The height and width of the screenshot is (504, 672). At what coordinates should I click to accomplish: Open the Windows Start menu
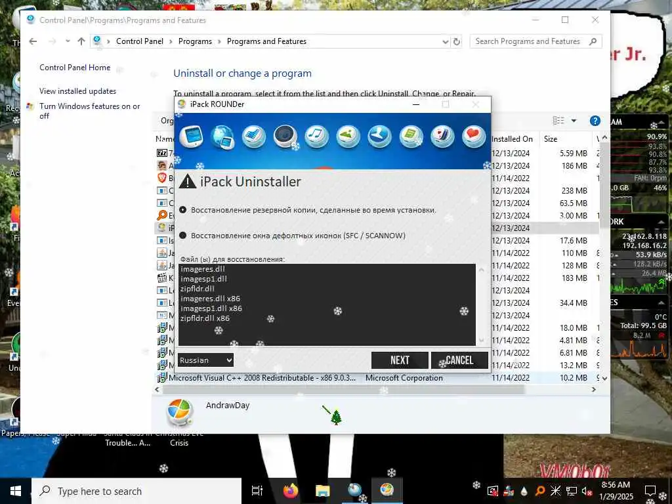pos(16,491)
